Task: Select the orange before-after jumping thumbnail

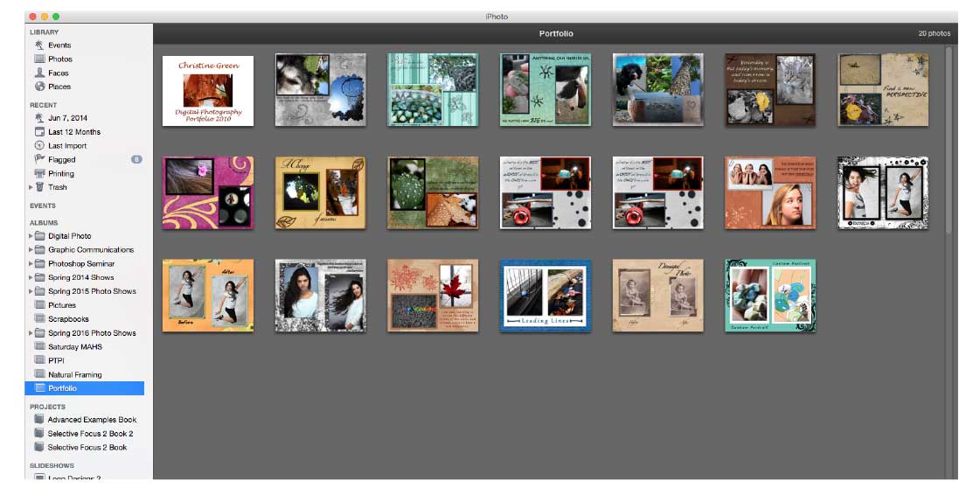Action: (208, 296)
